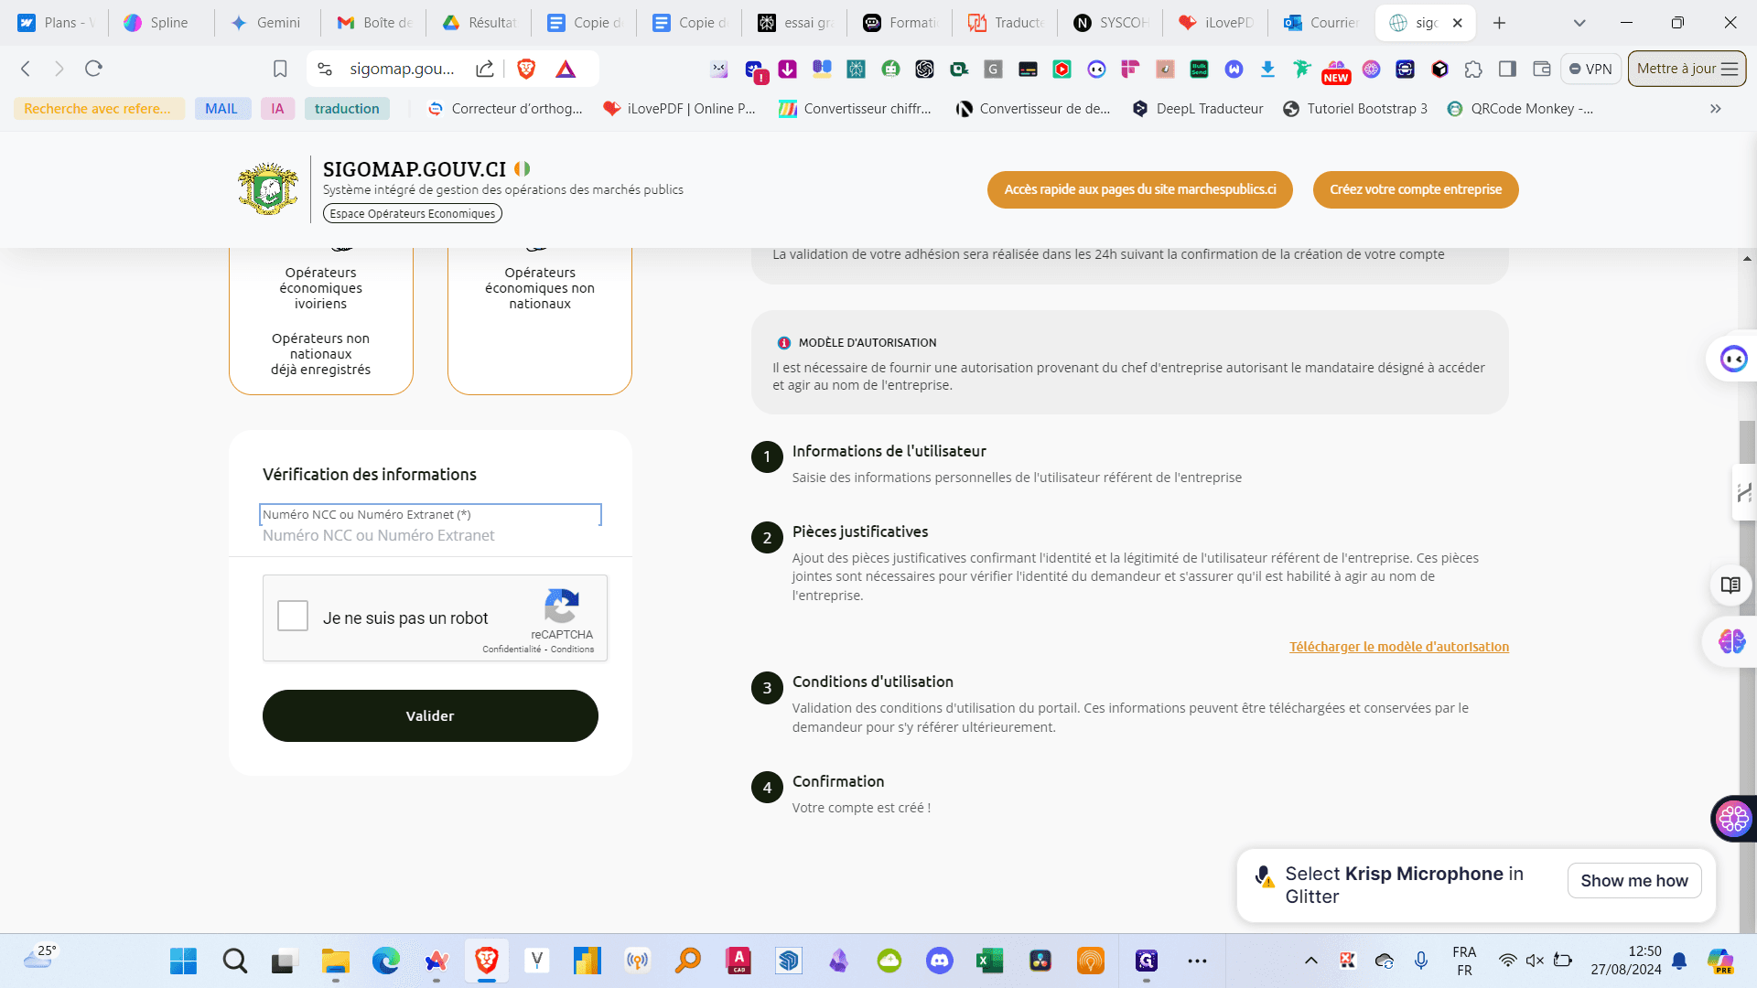Click the Valider button
Screen dimensions: 1757x988
[430, 715]
